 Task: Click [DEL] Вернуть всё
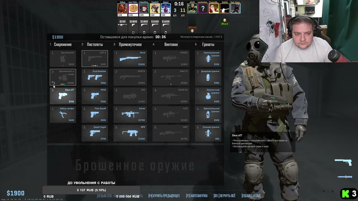click(x=225, y=196)
